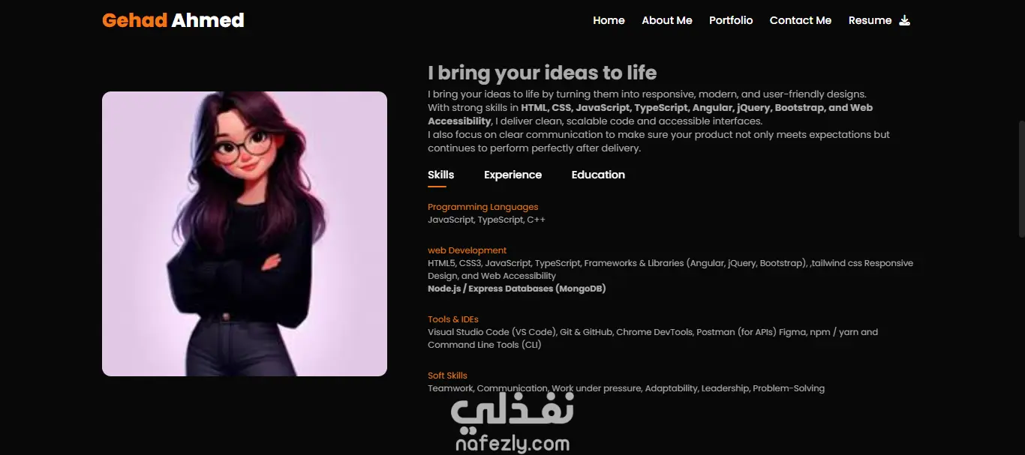This screenshot has height=455, width=1025.
Task: Click the web Development orange heading
Action: point(467,250)
